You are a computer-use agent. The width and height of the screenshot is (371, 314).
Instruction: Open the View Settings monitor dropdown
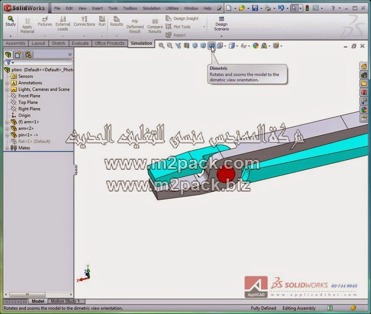[x=281, y=46]
